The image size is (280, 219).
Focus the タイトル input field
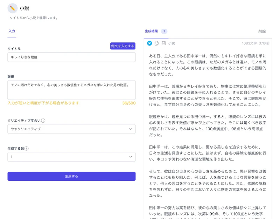click(x=71, y=57)
